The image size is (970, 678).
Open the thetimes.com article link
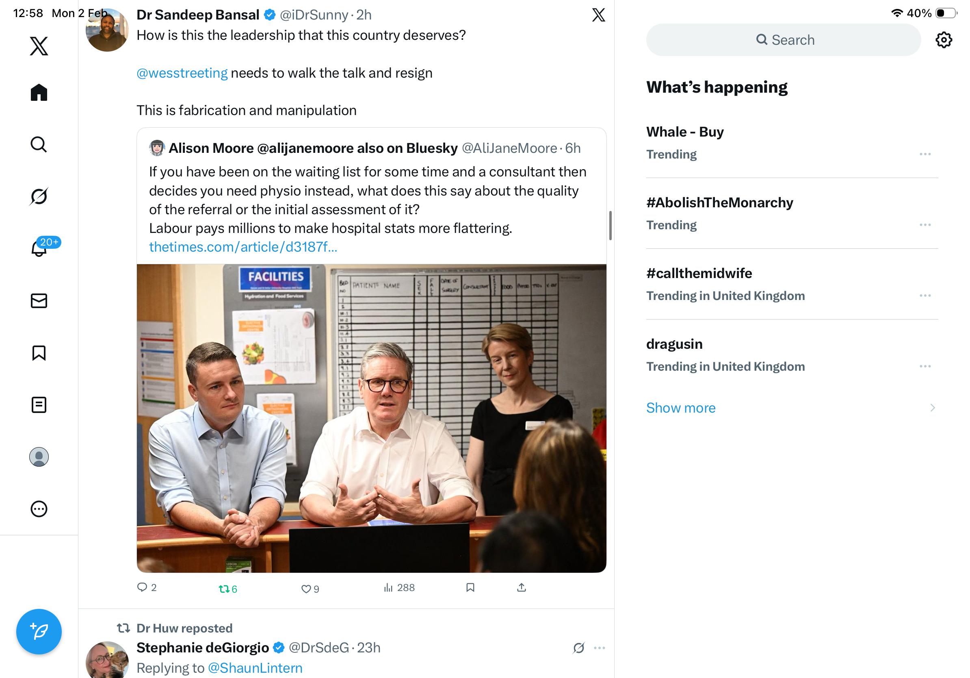coord(243,247)
